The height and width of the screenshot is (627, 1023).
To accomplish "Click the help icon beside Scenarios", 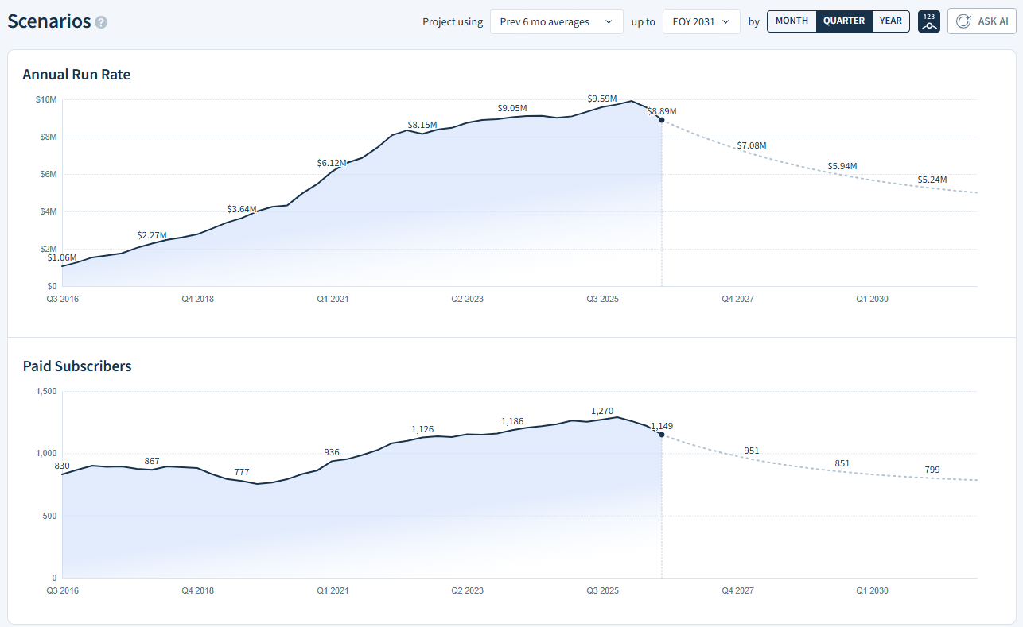I will (x=101, y=22).
